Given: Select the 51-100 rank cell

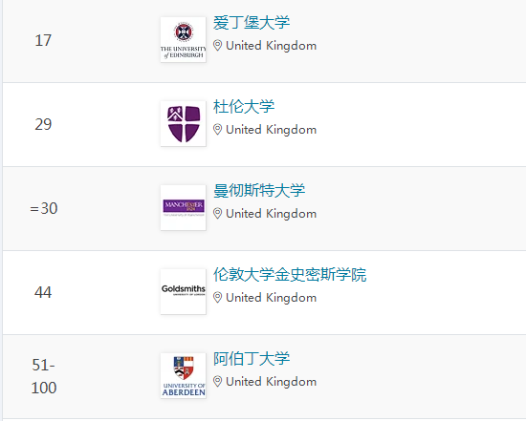Looking at the screenshot, I should tap(44, 376).
